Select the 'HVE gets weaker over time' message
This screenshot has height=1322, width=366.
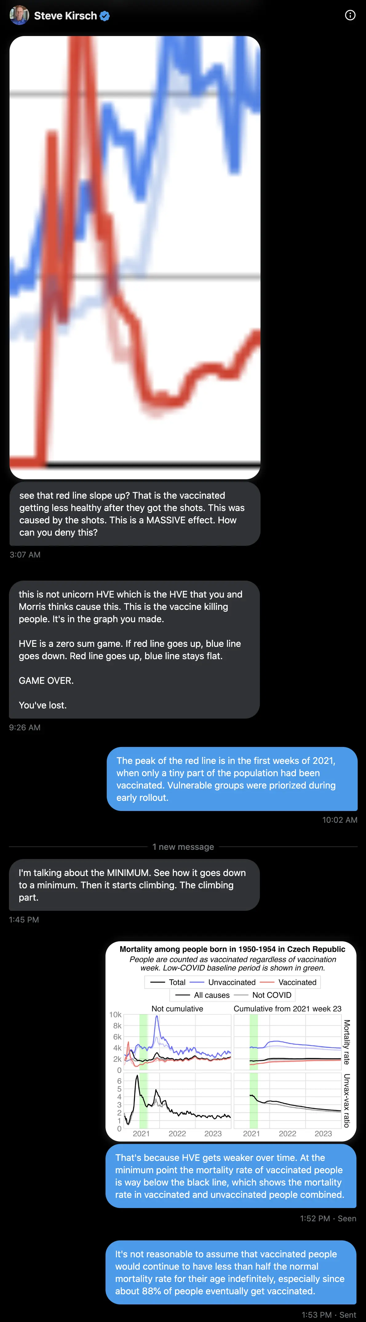point(231,1176)
